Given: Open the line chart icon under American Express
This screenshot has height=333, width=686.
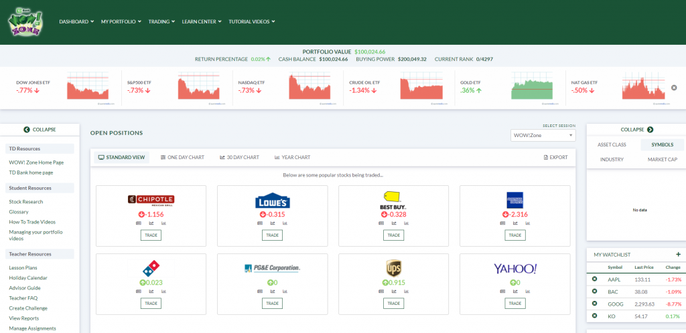Looking at the screenshot, I should [515, 223].
